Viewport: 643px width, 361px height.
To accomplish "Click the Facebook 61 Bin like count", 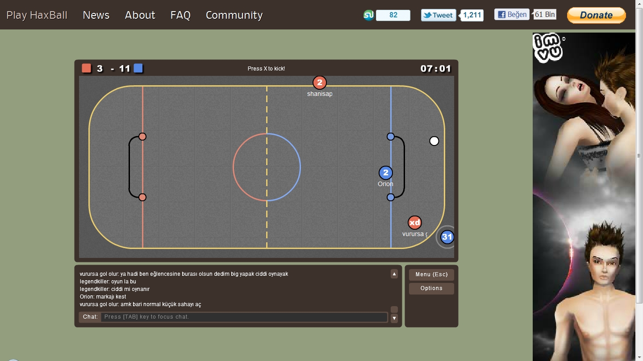I will click(545, 14).
